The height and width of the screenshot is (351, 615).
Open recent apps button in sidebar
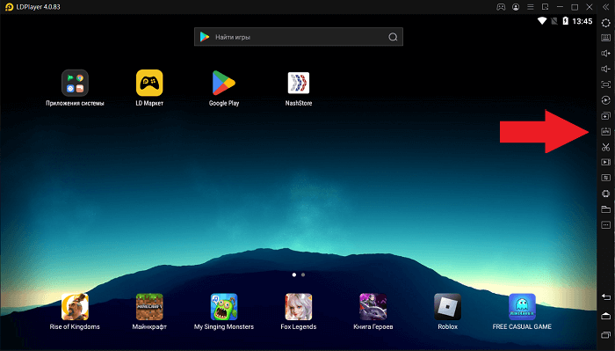[x=605, y=335]
